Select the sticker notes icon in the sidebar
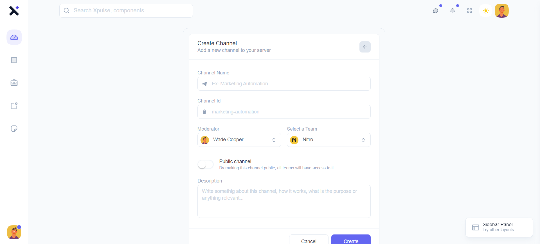The width and height of the screenshot is (540, 244). coord(14,129)
